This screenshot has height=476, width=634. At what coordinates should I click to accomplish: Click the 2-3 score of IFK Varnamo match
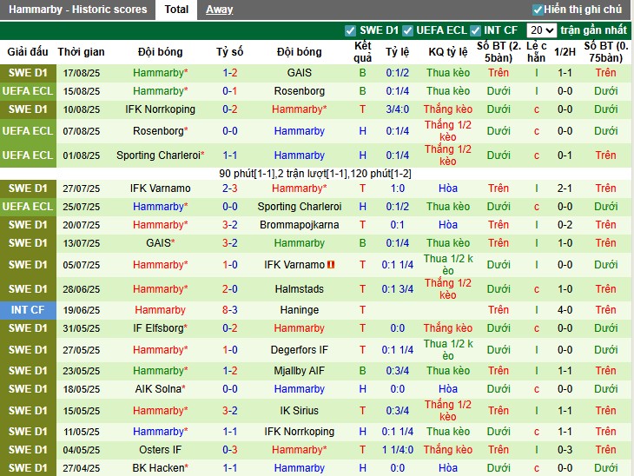tap(229, 188)
